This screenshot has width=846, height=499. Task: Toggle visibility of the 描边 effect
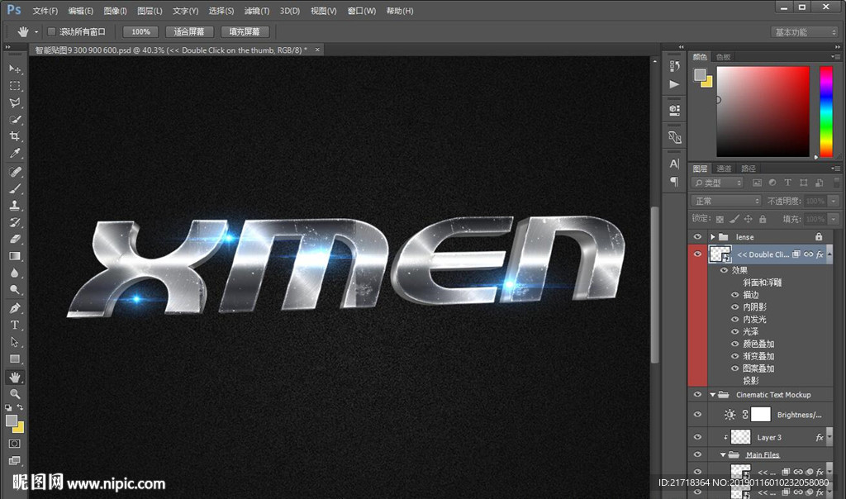[x=735, y=295]
